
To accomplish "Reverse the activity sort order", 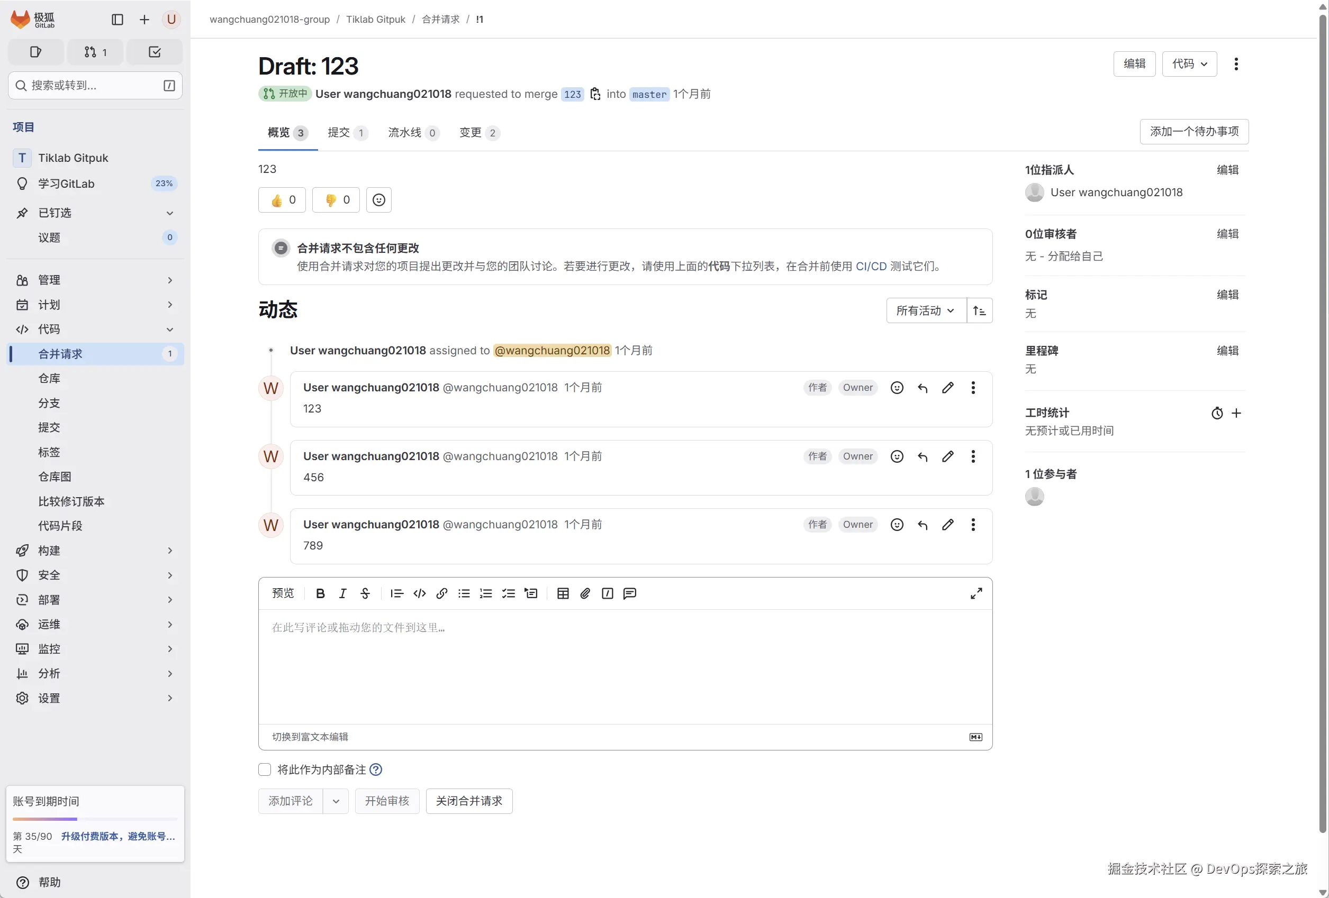I will (980, 311).
